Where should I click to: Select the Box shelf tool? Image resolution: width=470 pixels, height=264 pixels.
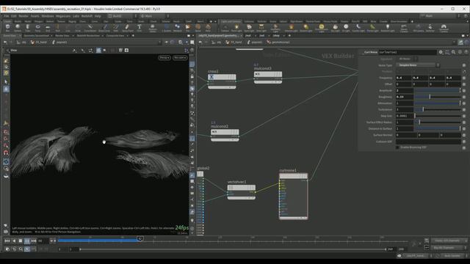click(8, 28)
